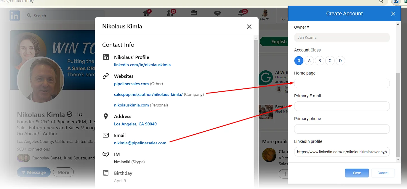This screenshot has width=407, height=189.
Task: Click the LinkedIn icon beside Nikolaus' Profile
Action: [106, 57]
